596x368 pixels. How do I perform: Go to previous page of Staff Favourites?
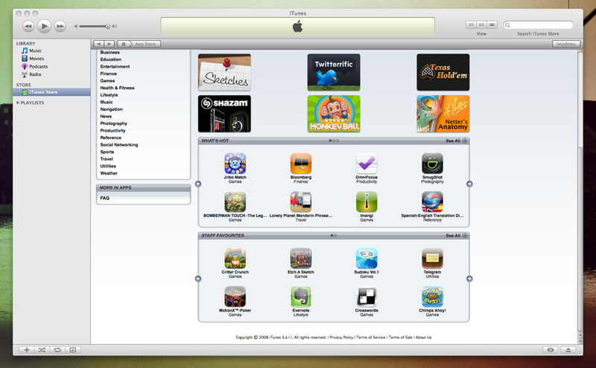[x=198, y=279]
